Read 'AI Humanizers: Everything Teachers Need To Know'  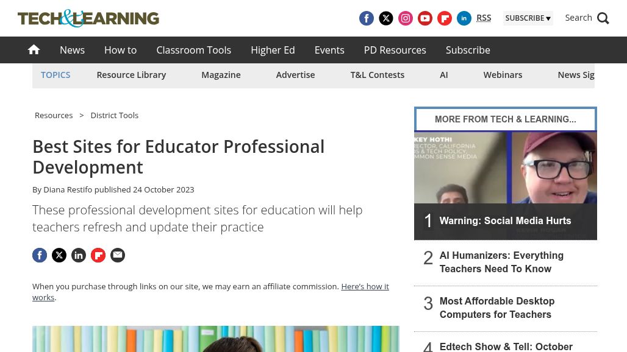coord(501,262)
